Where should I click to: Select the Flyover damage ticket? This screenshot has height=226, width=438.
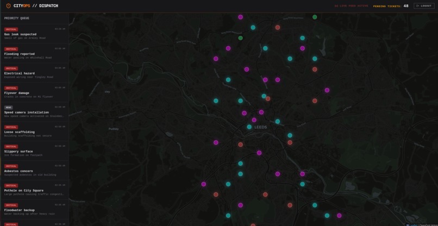tap(35, 92)
